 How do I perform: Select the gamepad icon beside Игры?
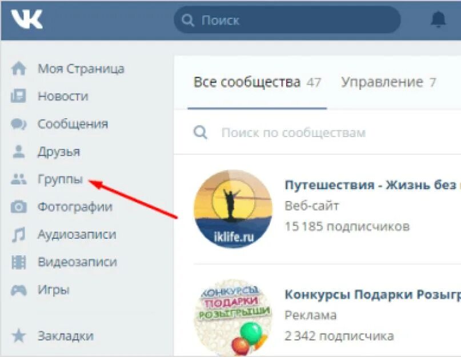[18, 290]
